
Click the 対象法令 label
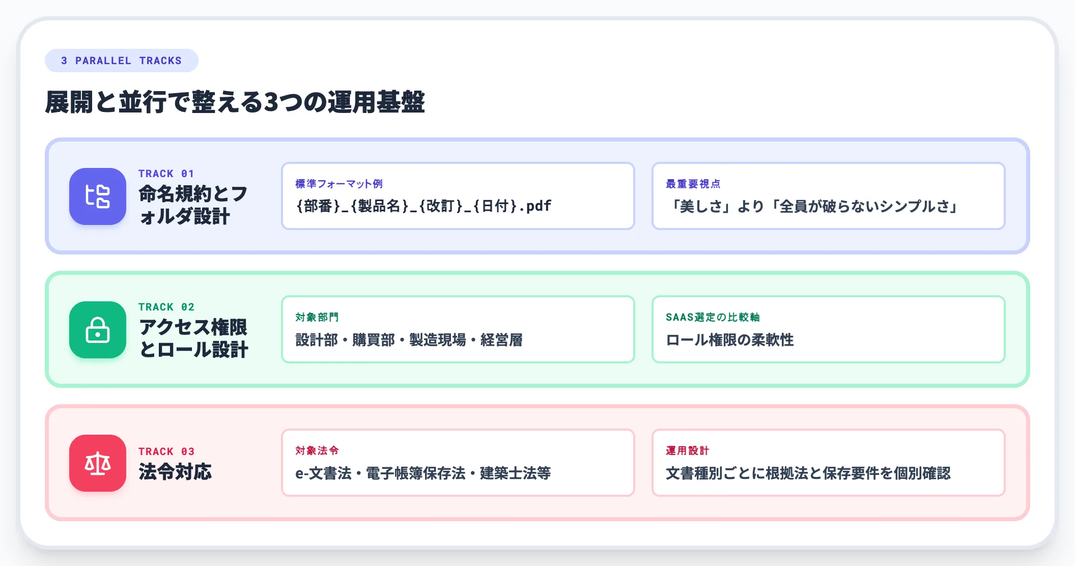(x=317, y=450)
